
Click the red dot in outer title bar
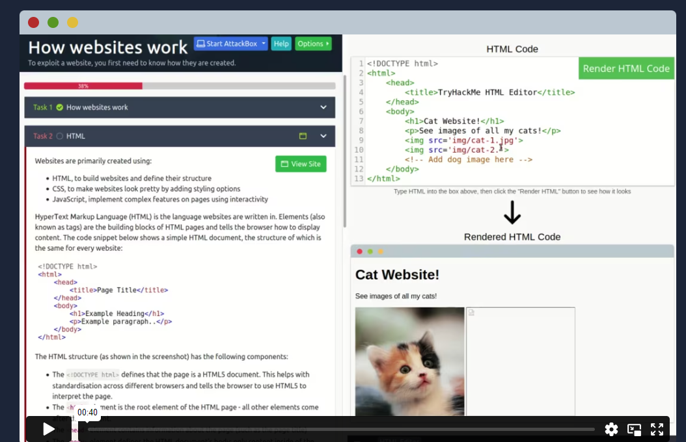[34, 22]
